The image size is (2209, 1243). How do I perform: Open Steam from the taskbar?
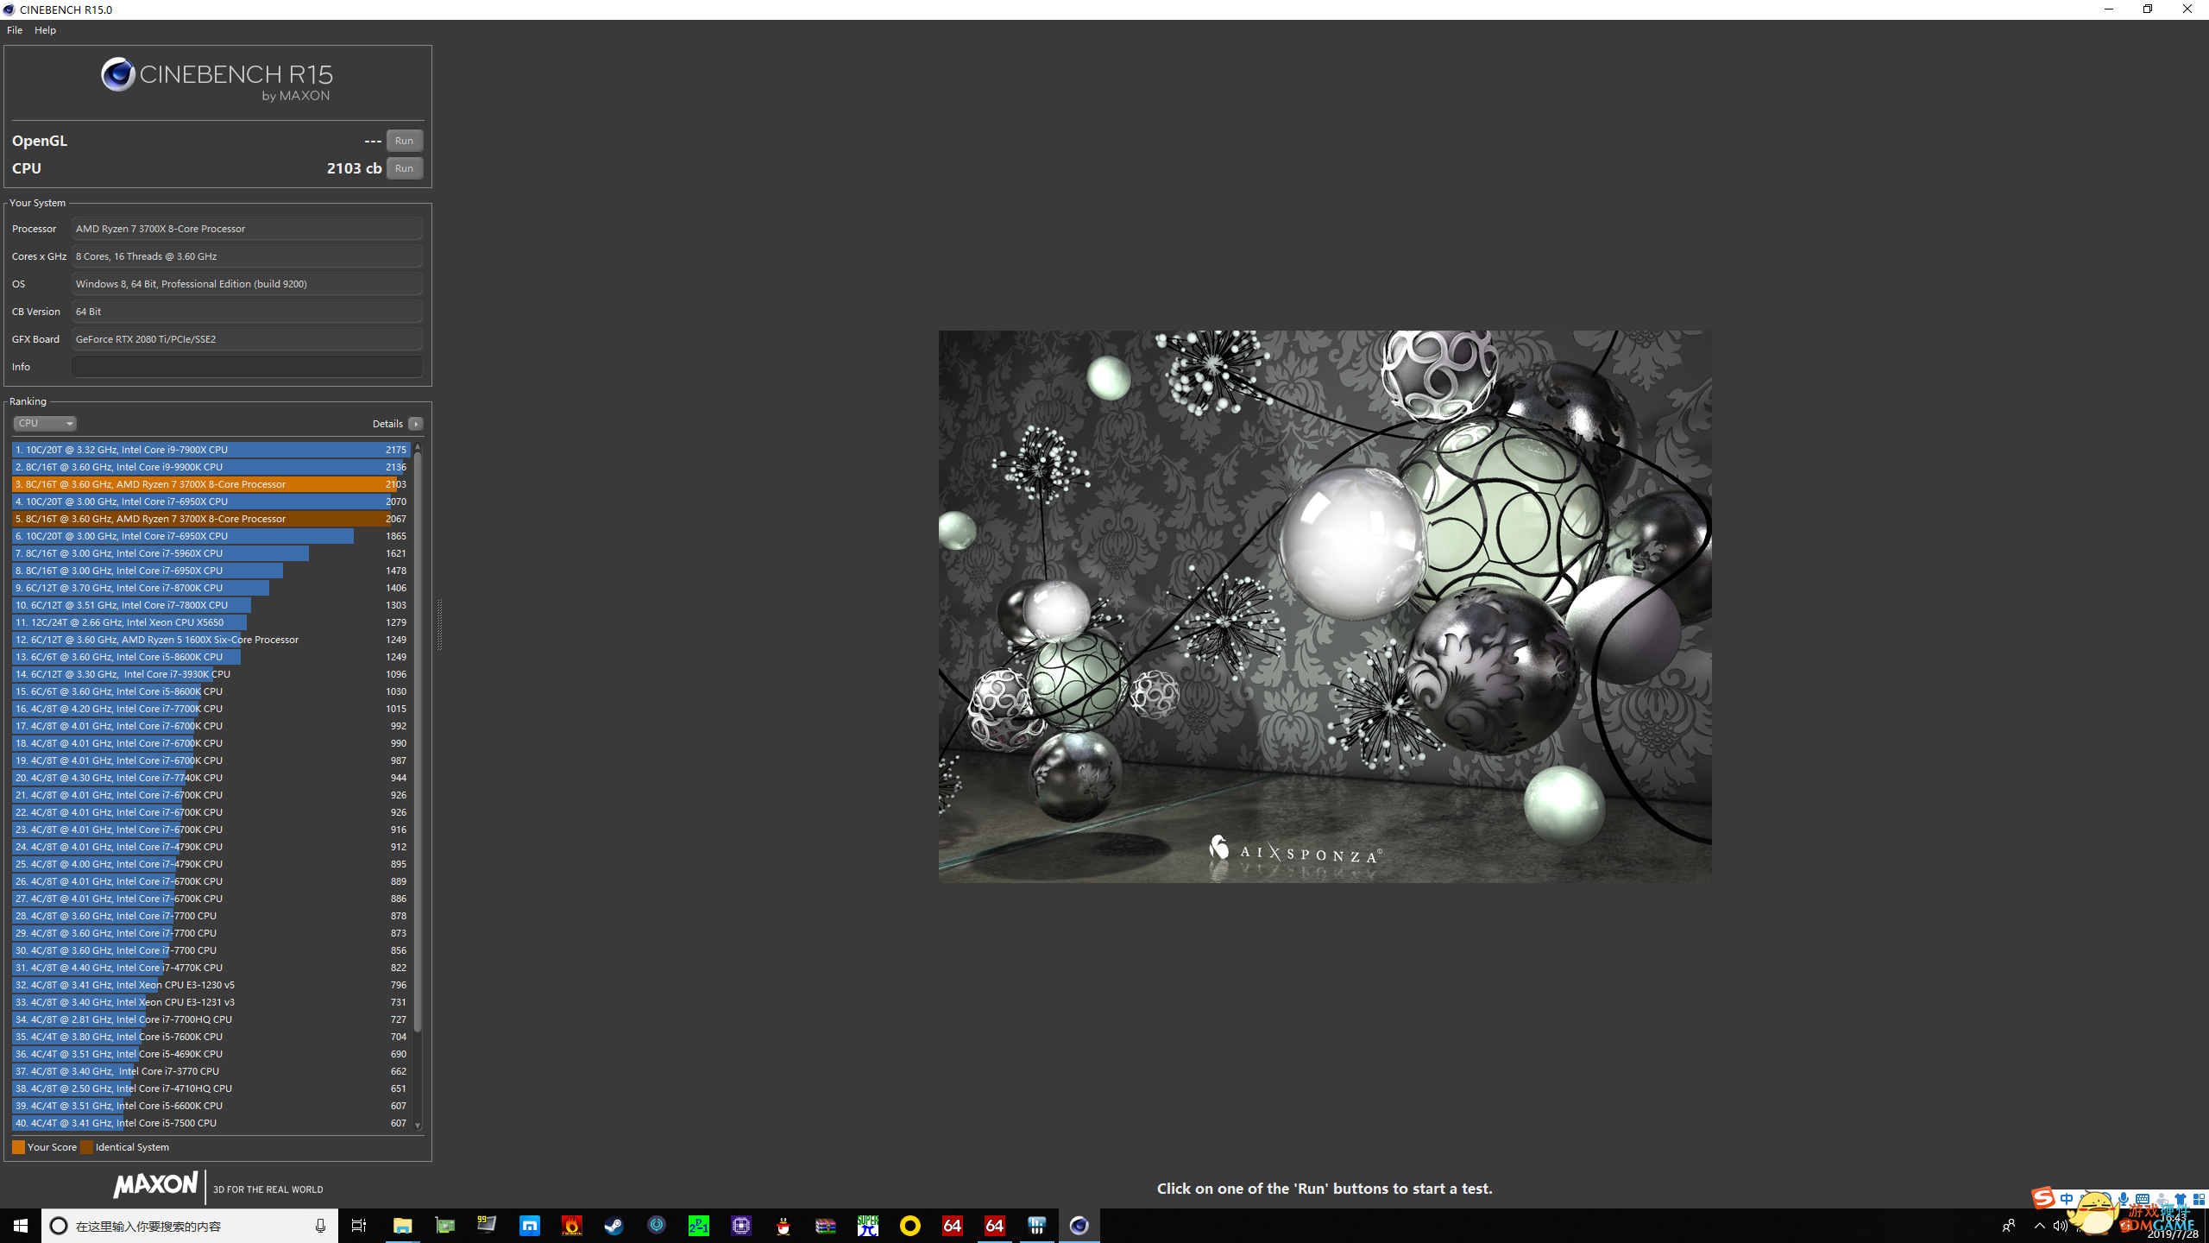(x=614, y=1226)
